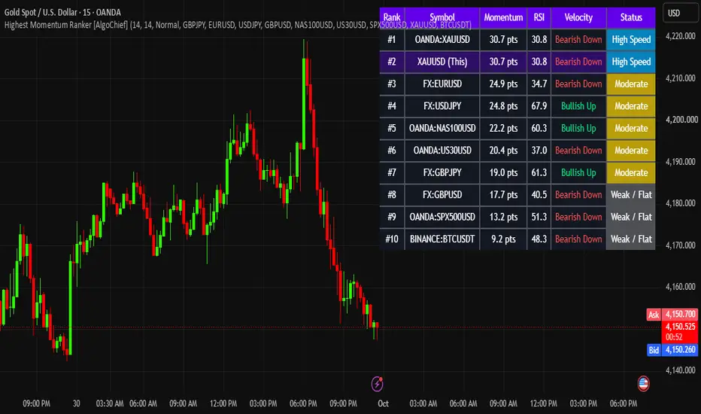Click the #5 rank cell
This screenshot has width=701, height=414.
392,128
